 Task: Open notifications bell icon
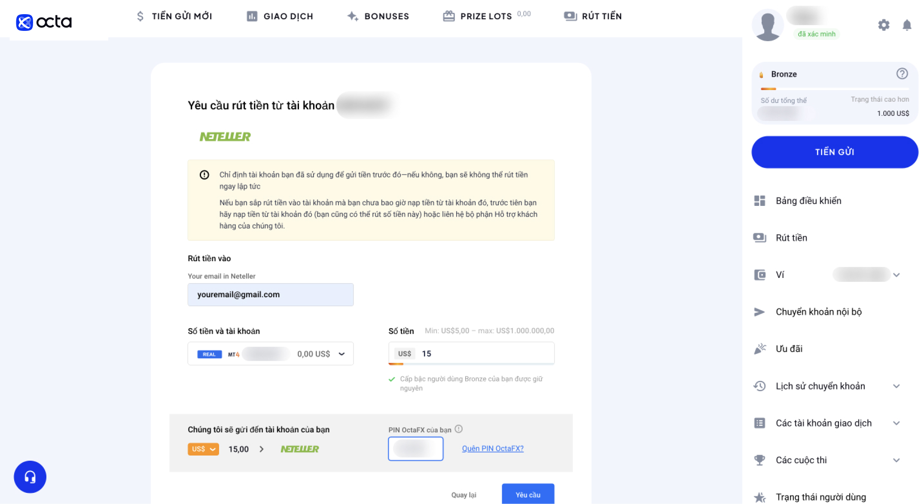pos(907,25)
